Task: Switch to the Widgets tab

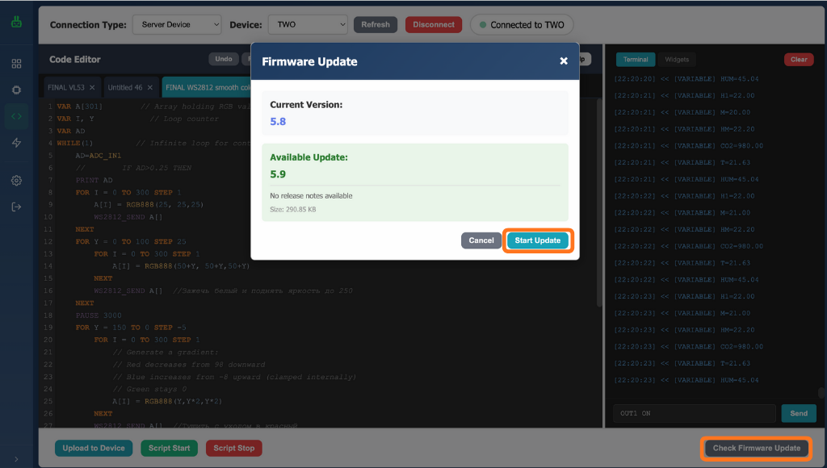Action: pyautogui.click(x=677, y=60)
